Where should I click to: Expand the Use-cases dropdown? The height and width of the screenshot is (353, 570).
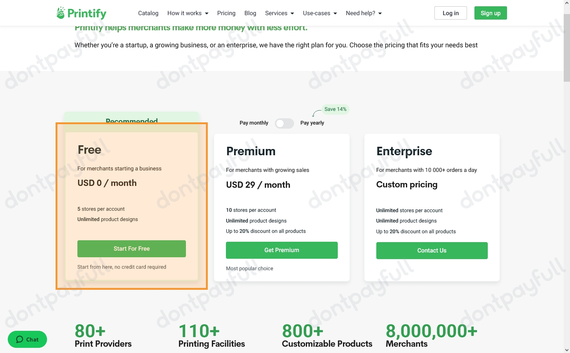tap(320, 13)
